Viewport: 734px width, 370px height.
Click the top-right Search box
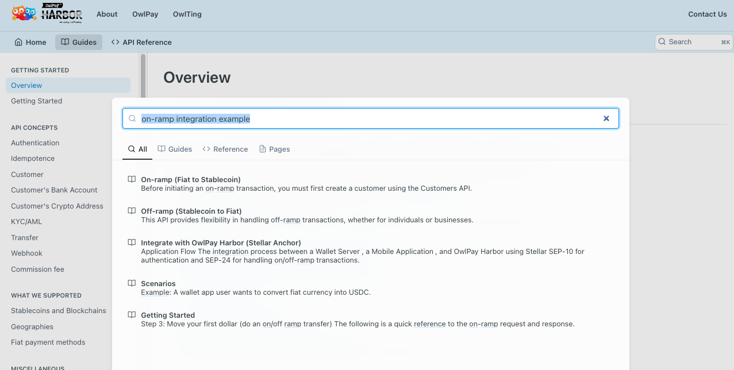[694, 42]
